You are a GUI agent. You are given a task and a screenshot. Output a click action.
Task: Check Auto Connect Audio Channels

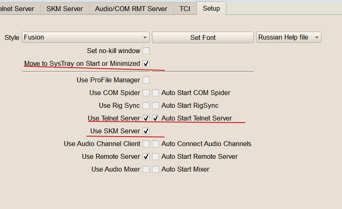155,144
